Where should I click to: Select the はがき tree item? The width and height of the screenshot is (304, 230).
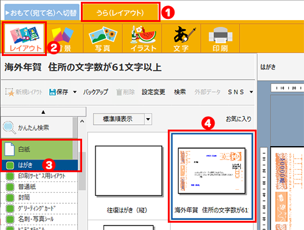40,165
